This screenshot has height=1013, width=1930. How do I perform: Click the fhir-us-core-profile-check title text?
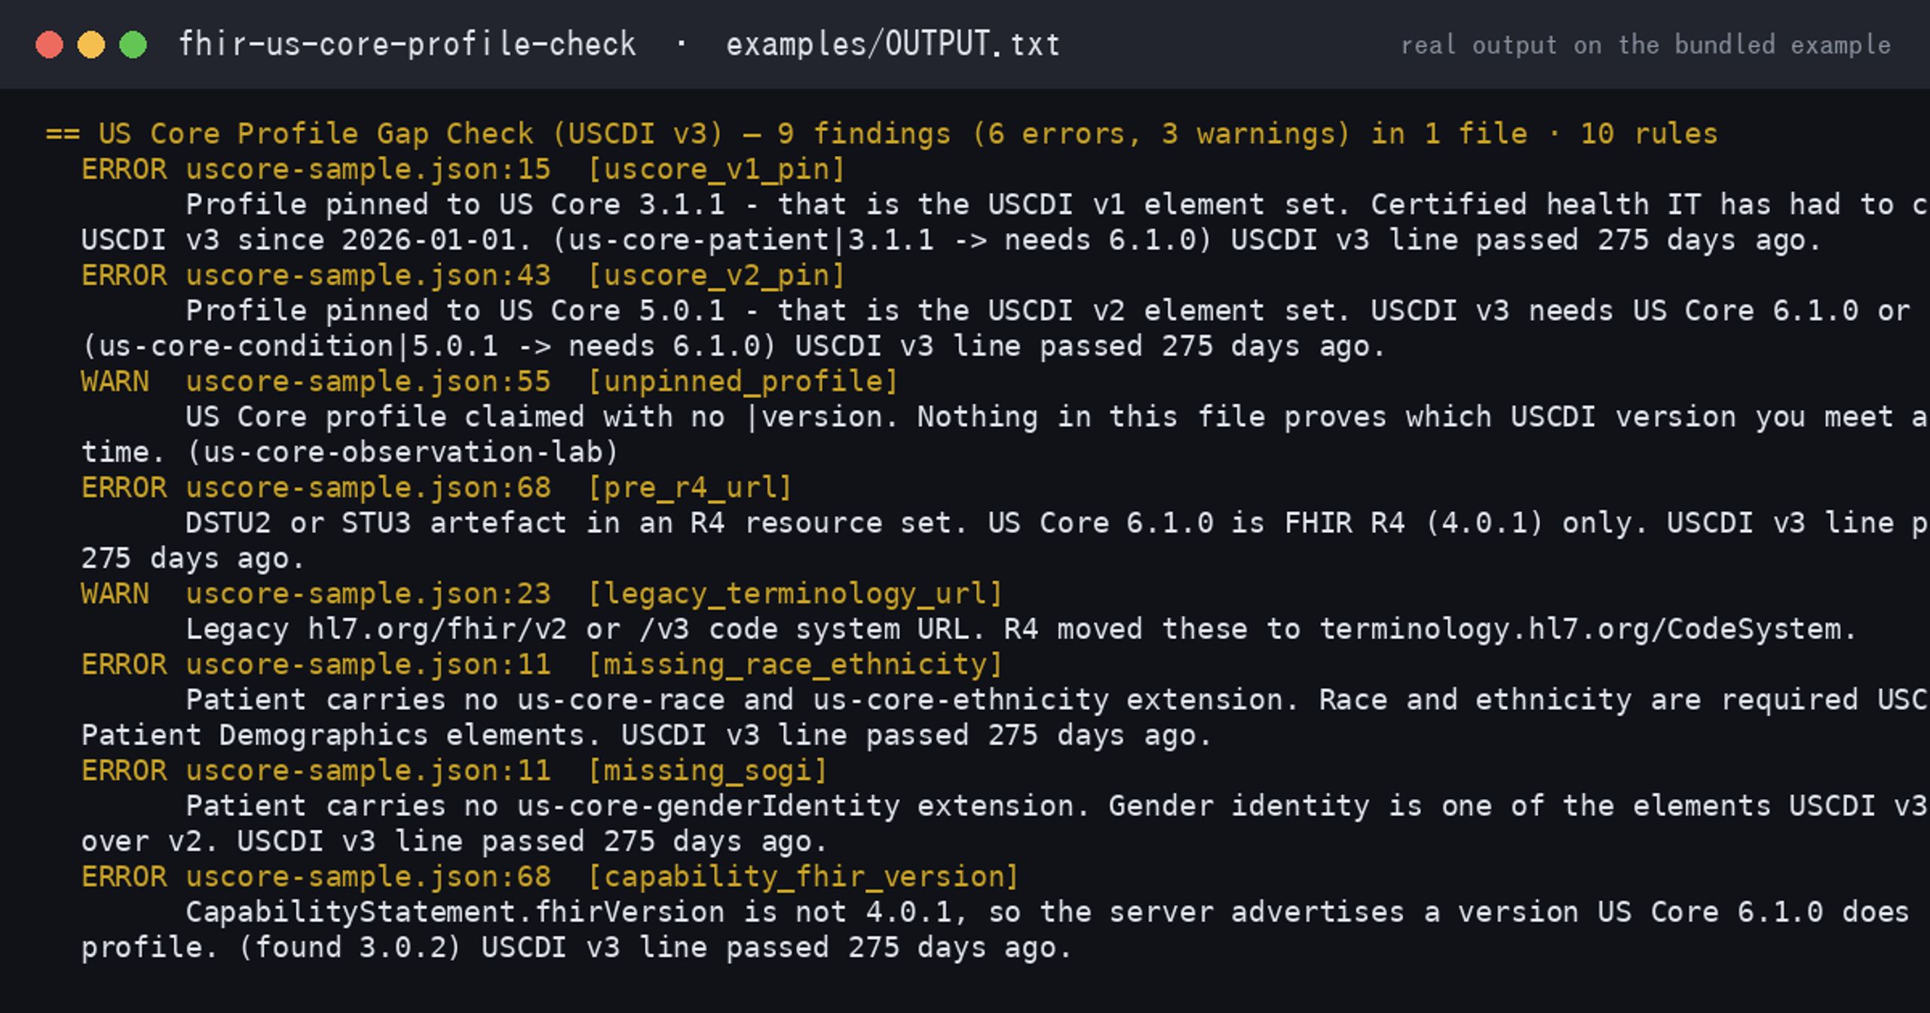[407, 44]
